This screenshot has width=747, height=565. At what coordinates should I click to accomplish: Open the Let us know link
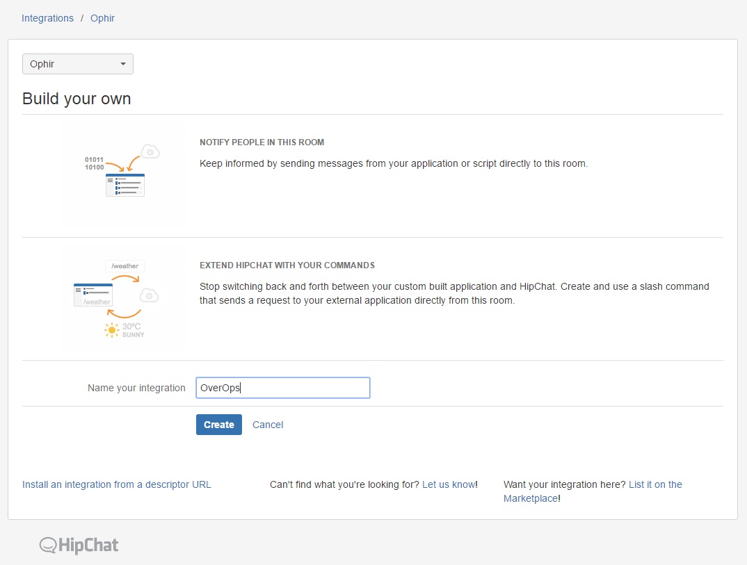click(449, 484)
